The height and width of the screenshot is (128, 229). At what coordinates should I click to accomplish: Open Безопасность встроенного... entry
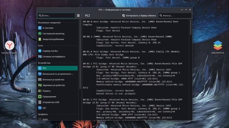pos(57,74)
